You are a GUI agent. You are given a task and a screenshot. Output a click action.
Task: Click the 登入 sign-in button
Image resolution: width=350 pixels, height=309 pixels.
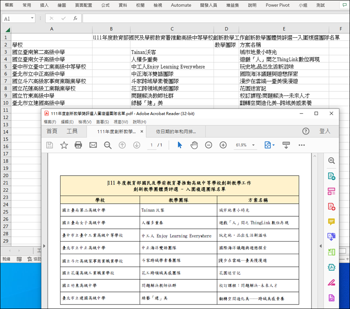[325, 131]
